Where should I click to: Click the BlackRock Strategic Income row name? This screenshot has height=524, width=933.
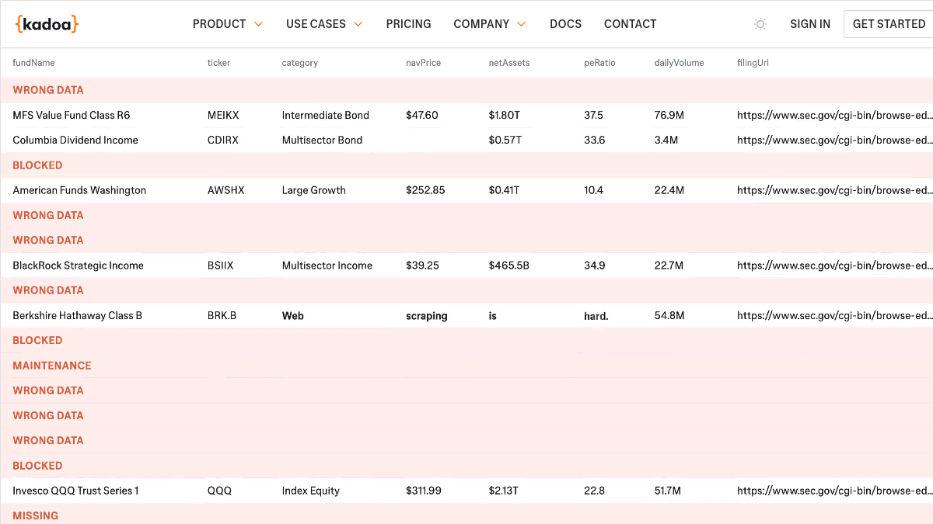(78, 265)
